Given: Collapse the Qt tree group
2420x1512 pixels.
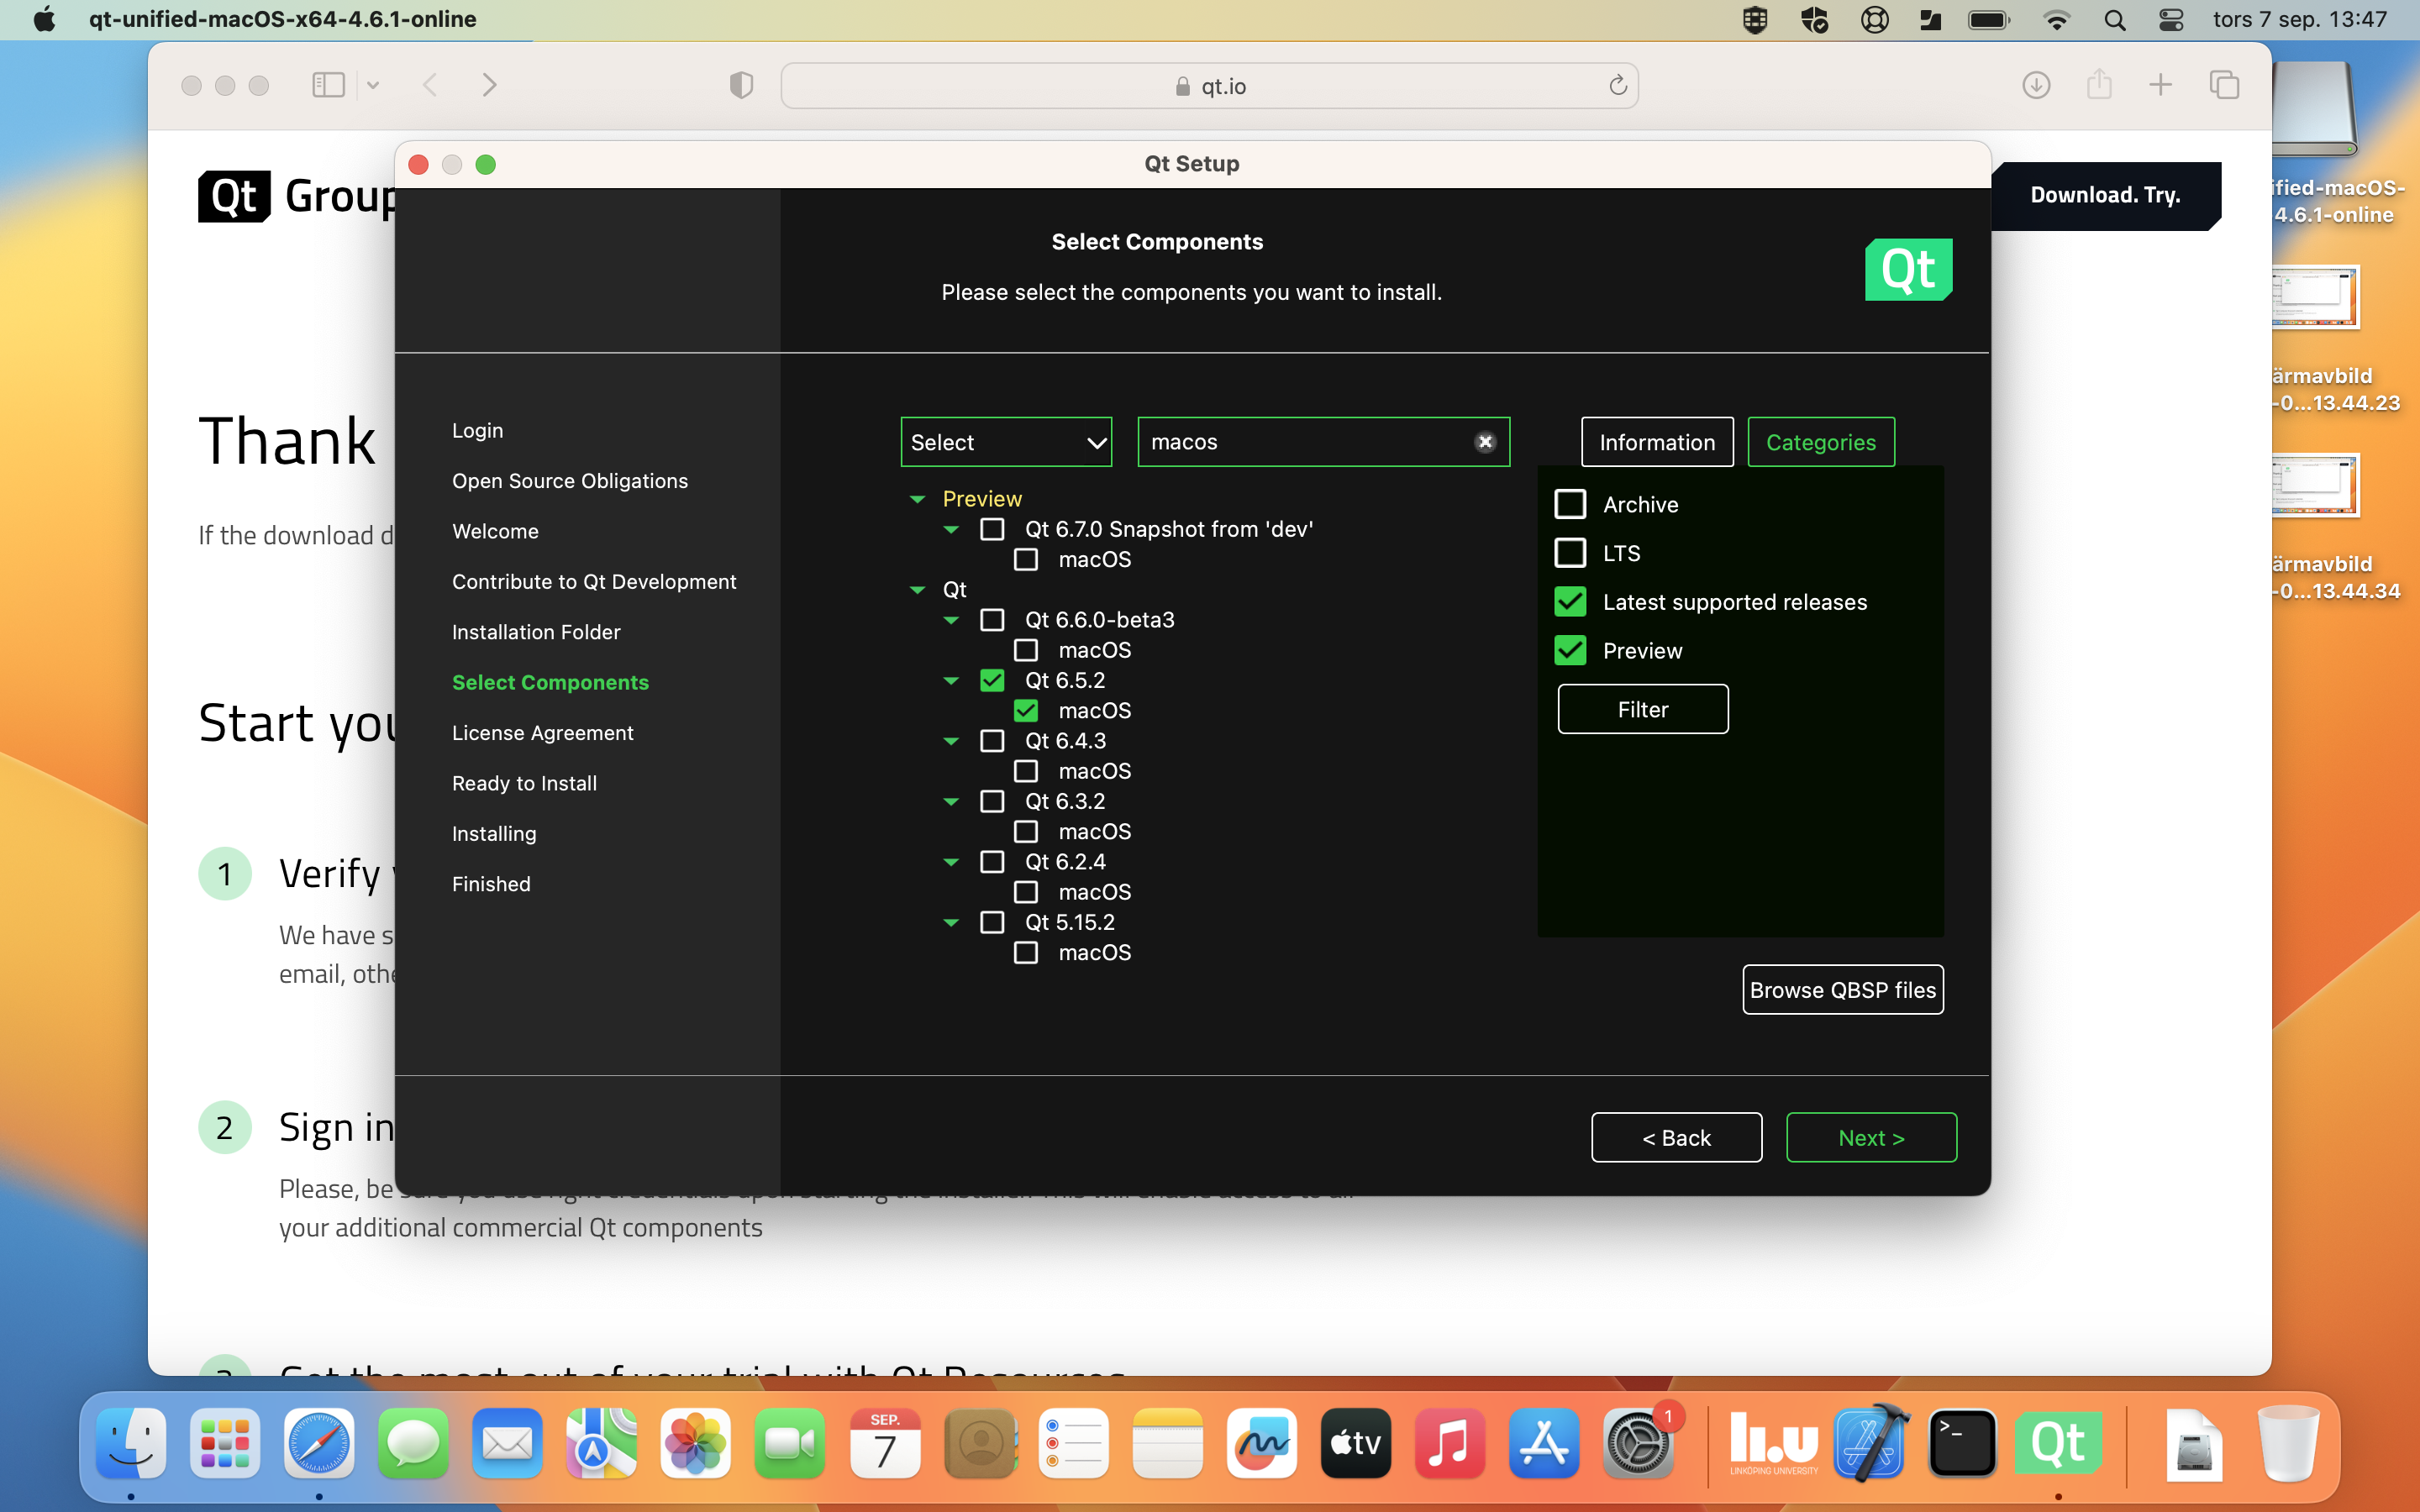Looking at the screenshot, I should 917,590.
